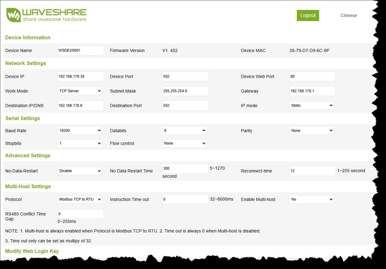
Task: Click the 1~255 second range hint
Action: [x=351, y=171]
